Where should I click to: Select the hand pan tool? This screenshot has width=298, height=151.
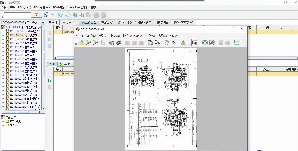tap(166, 43)
